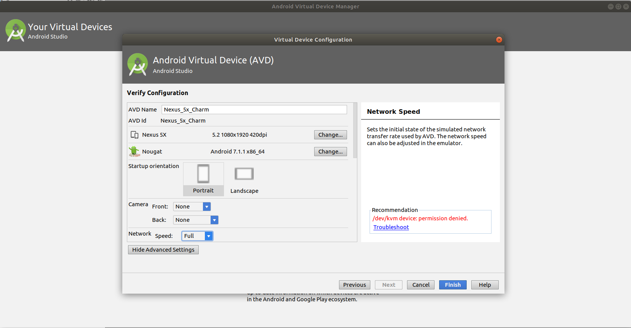The width and height of the screenshot is (631, 328).
Task: Select the Portrait startup orientation
Action: (x=203, y=179)
